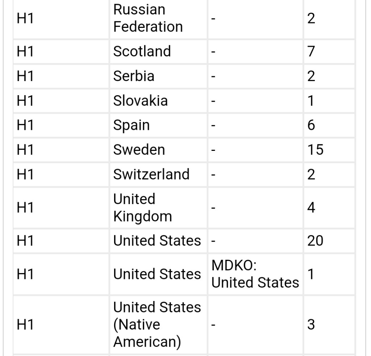Select the dash cell in Spain row
This screenshot has width=371, height=356.
(x=214, y=125)
